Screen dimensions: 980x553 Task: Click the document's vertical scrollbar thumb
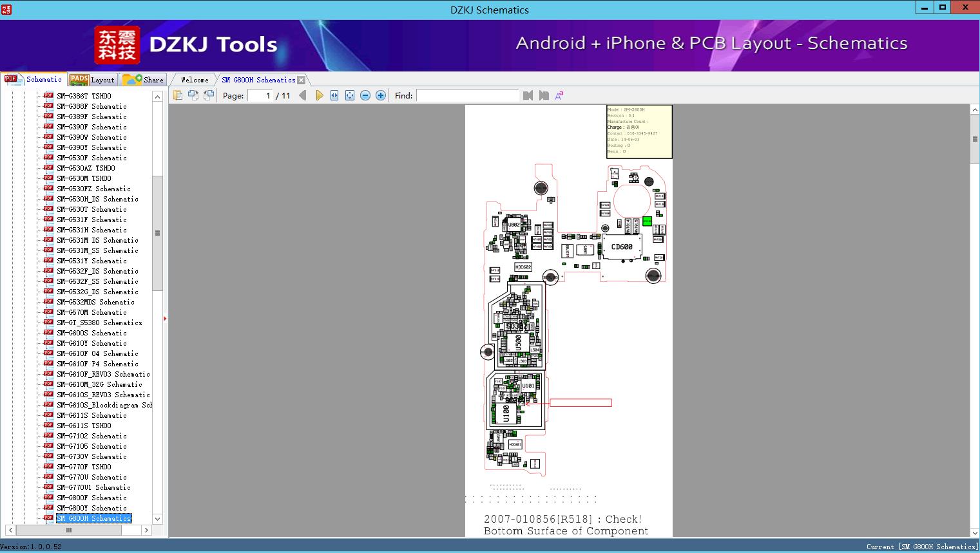(975, 139)
